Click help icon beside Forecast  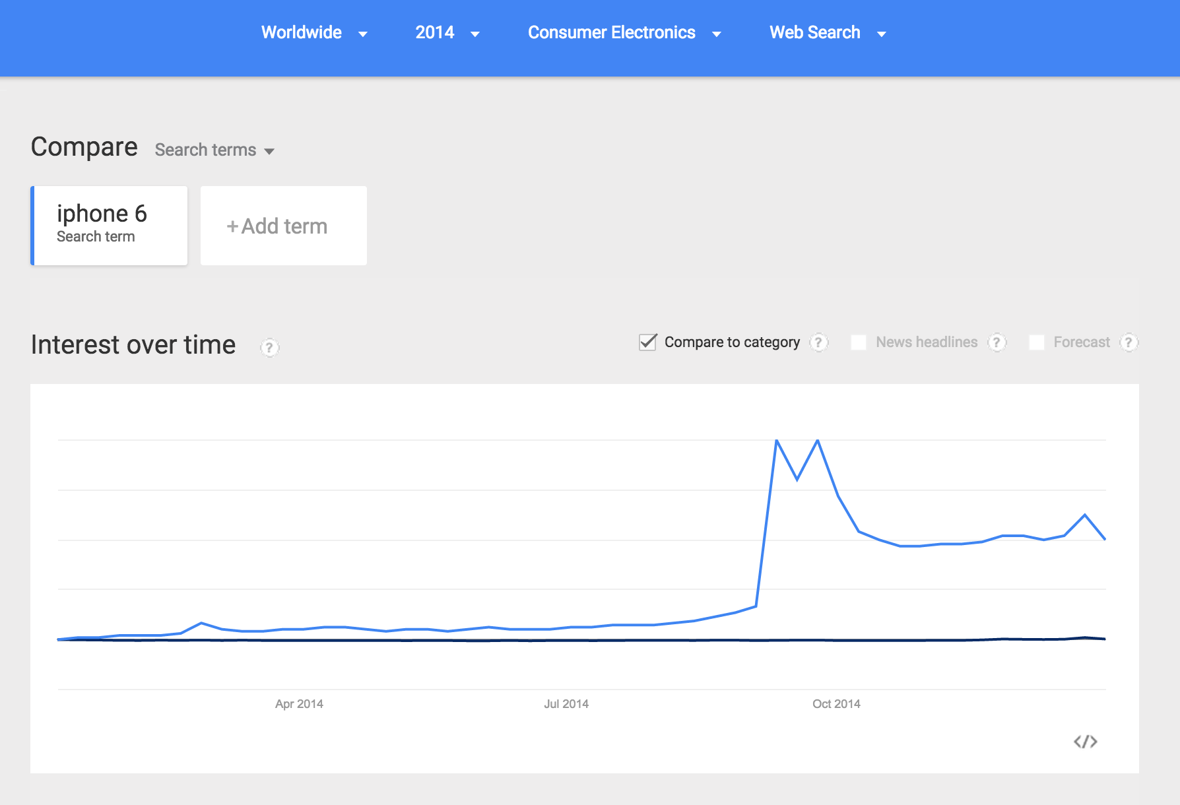[1129, 342]
